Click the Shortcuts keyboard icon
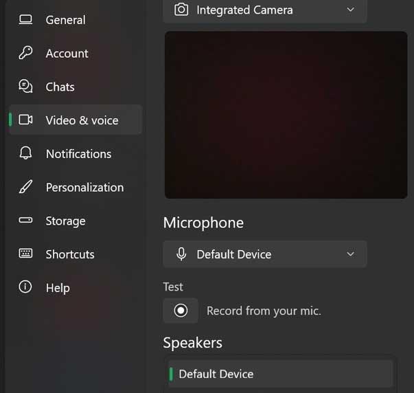 25,254
